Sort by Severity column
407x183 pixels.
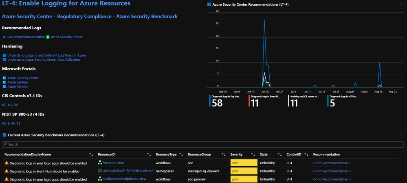pyautogui.click(x=253, y=154)
